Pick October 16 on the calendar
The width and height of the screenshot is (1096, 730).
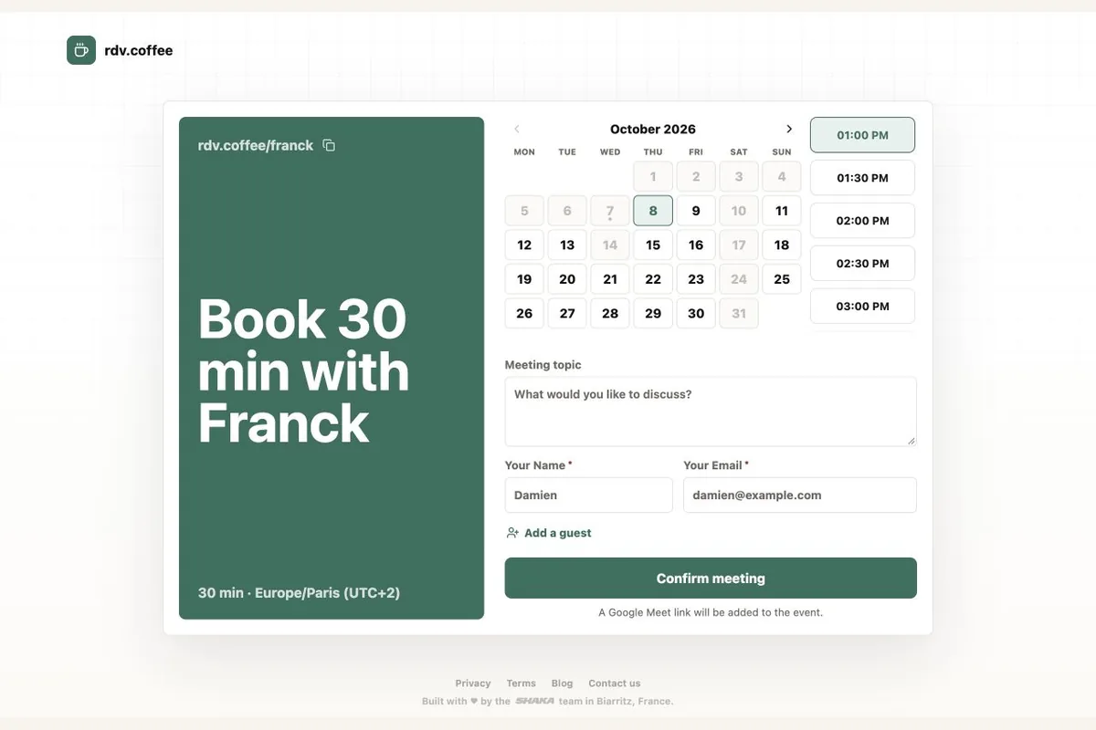(696, 245)
